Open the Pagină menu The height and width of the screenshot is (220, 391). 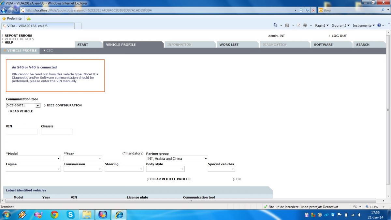tap(322, 25)
